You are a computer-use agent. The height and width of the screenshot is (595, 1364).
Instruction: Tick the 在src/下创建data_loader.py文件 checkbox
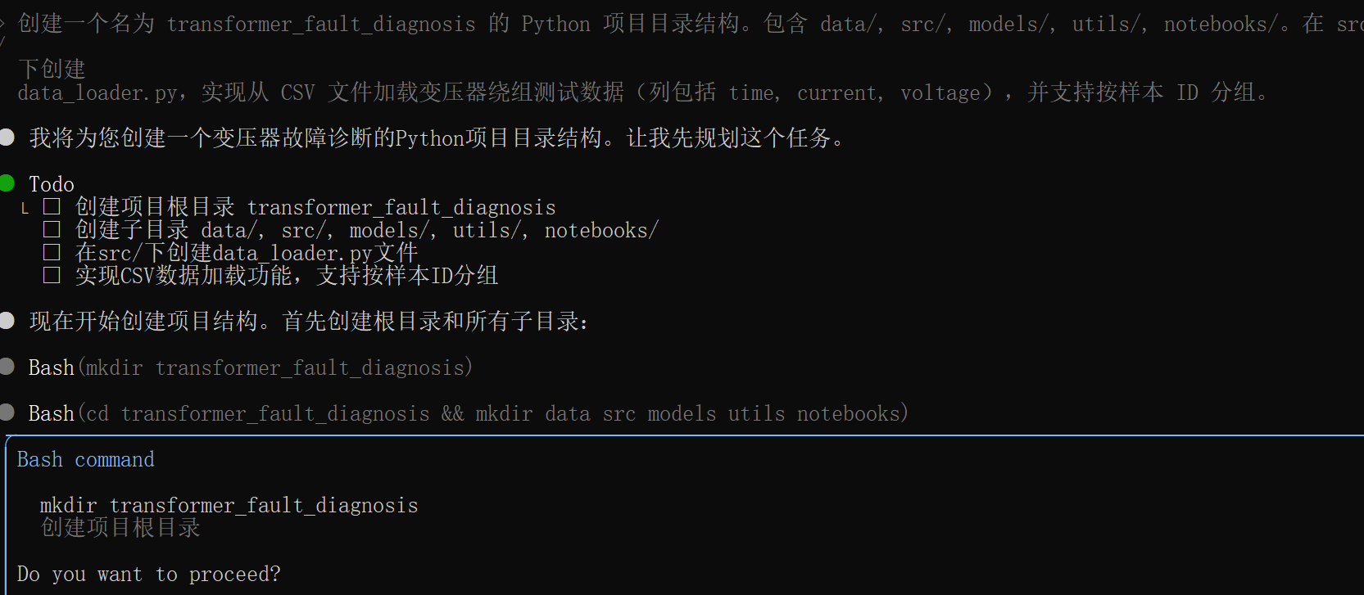pos(52,253)
